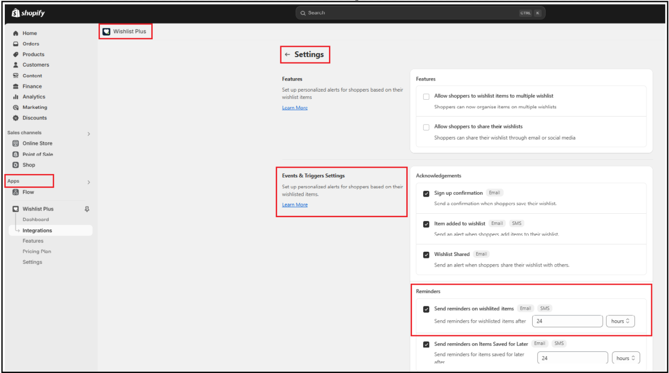Viewport: 669px width, 373px height.
Task: Click Learn More under Events & Triggers
Action: click(295, 205)
